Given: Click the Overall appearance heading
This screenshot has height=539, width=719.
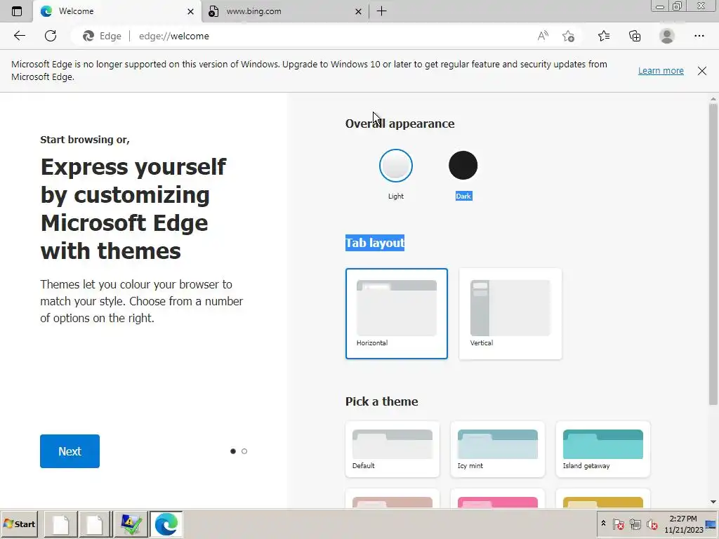Looking at the screenshot, I should coord(400,124).
